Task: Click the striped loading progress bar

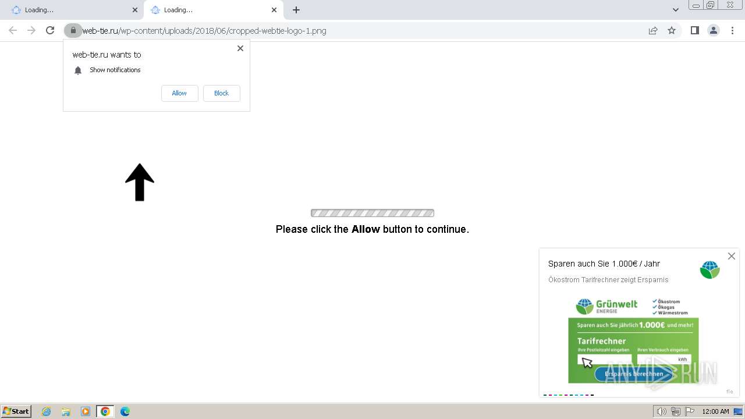Action: tap(372, 213)
